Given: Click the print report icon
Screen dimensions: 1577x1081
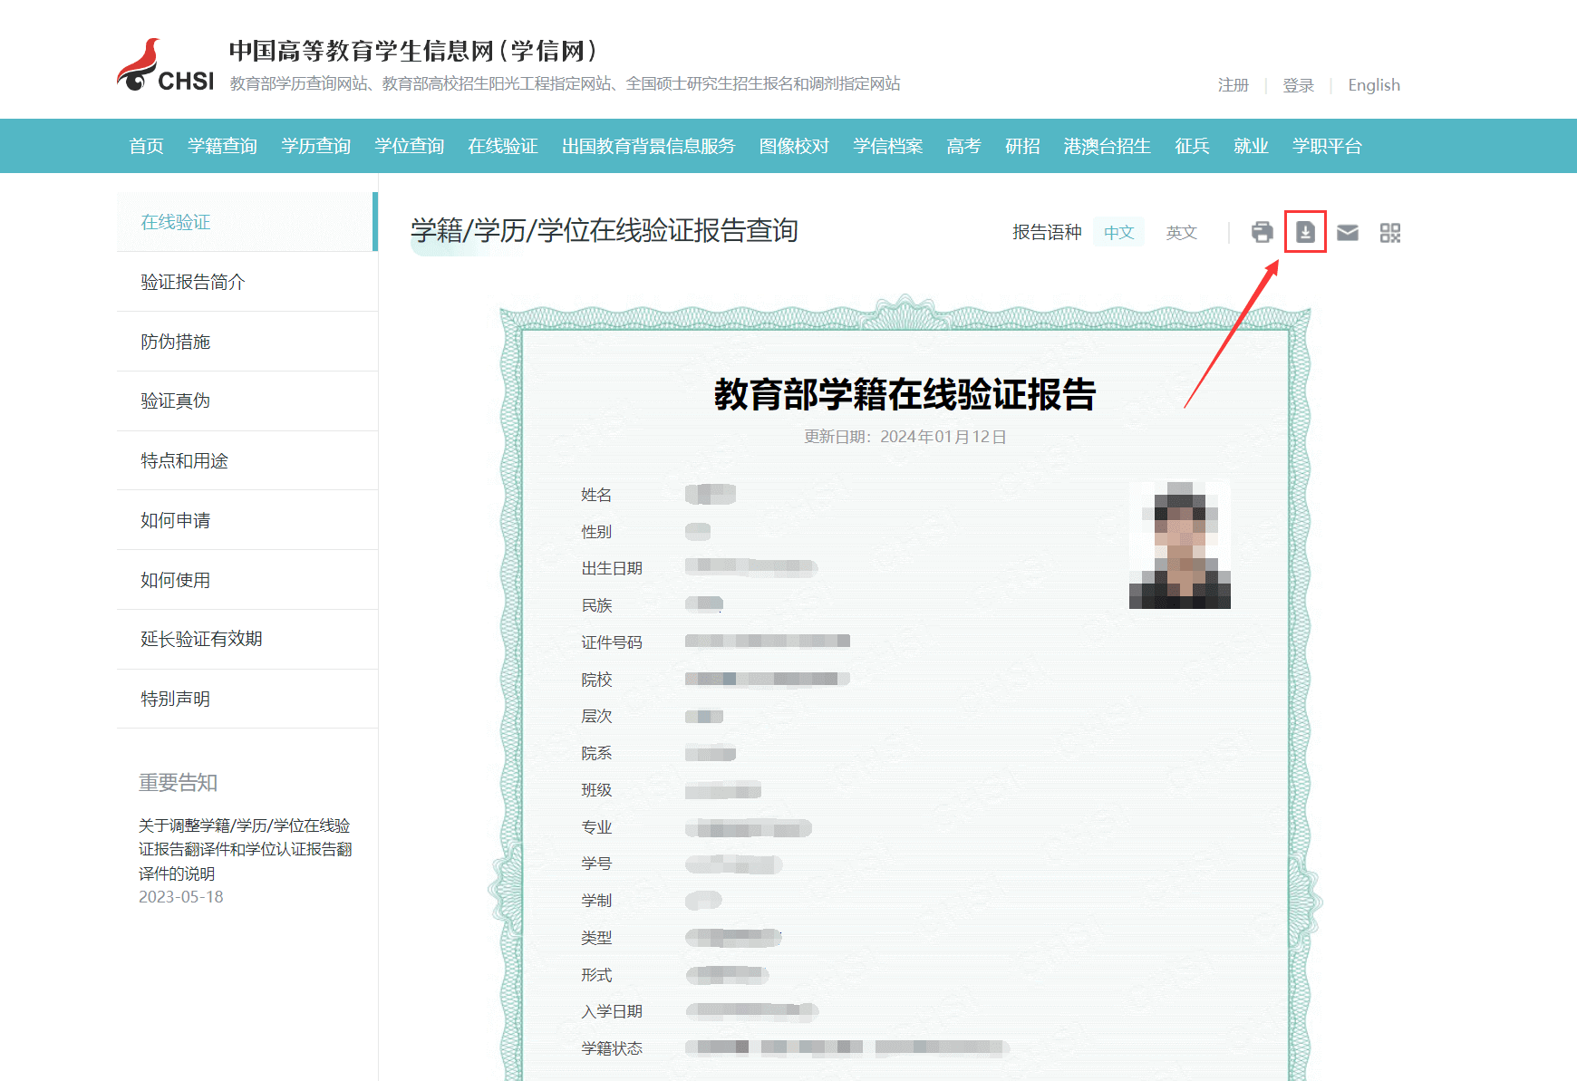Looking at the screenshot, I should click(x=1262, y=233).
